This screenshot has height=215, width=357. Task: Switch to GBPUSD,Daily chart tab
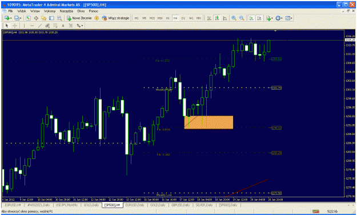pyautogui.click(x=180, y=205)
